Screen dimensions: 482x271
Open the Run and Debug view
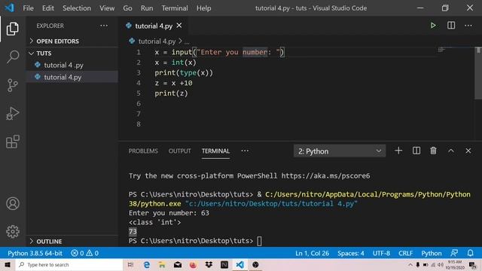(13, 114)
